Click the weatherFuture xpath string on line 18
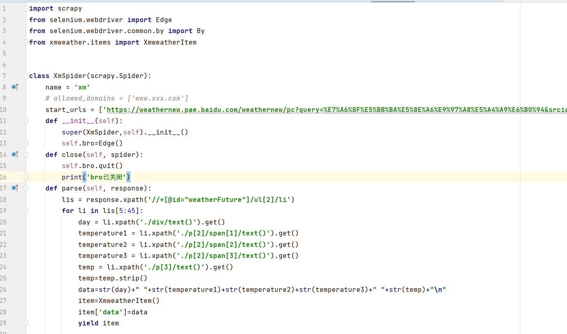The image size is (567, 334). pos(219,200)
